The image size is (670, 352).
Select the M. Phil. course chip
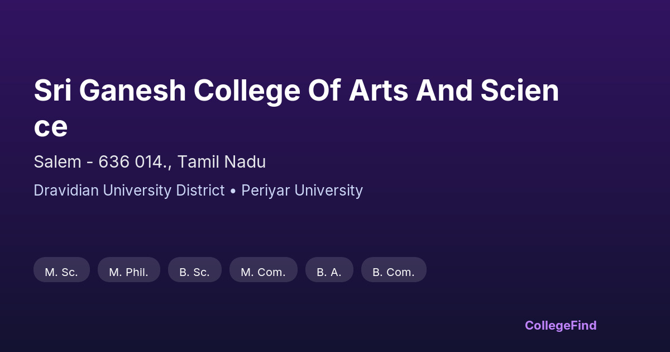click(x=128, y=272)
